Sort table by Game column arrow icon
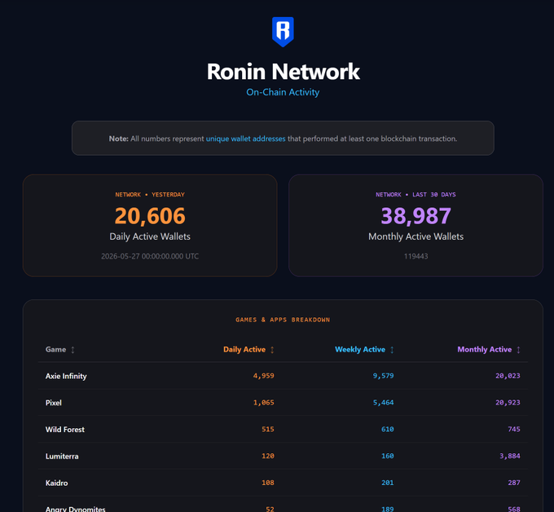Screen dimensions: 554x512 click(x=73, y=350)
